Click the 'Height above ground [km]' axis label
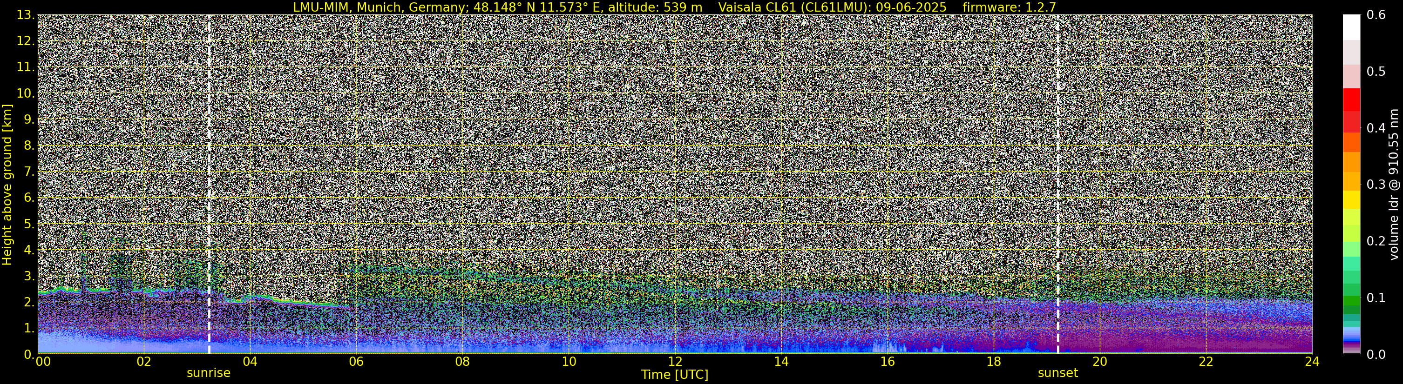This screenshot has width=1403, height=384. coord(7,185)
